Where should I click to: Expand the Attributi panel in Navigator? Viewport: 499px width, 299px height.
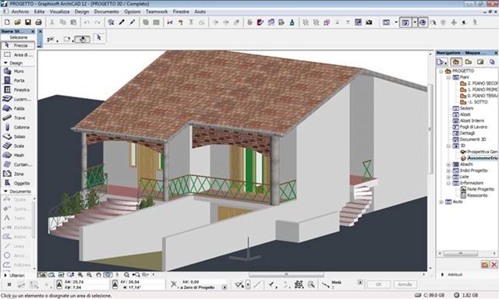[x=442, y=274]
